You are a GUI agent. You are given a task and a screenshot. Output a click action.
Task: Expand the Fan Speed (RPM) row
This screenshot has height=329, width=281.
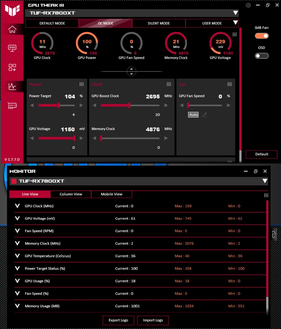click(x=17, y=231)
